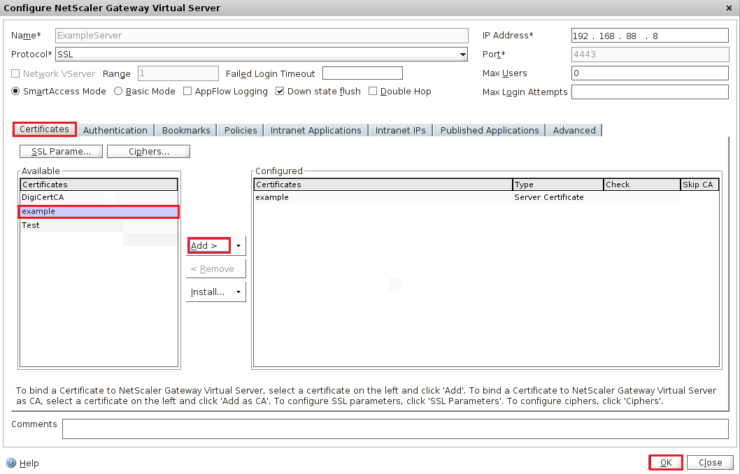
Task: Click into the Comments text field
Action: 395,429
